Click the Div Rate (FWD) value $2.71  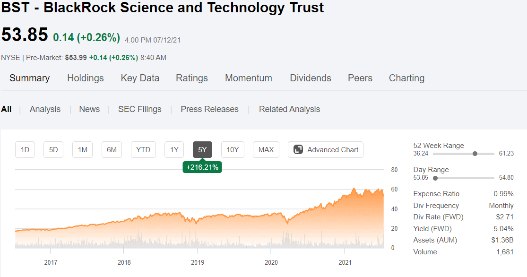tap(505, 217)
